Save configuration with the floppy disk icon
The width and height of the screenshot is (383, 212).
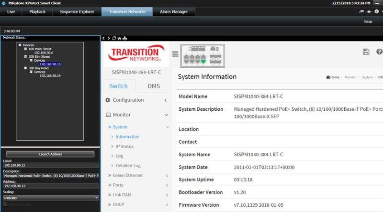tap(366, 52)
